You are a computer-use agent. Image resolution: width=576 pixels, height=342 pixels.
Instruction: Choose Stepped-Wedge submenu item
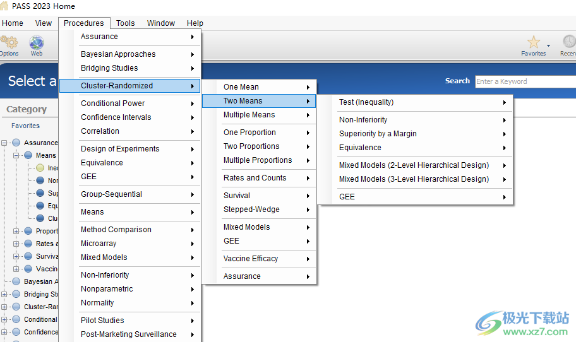[259, 210]
